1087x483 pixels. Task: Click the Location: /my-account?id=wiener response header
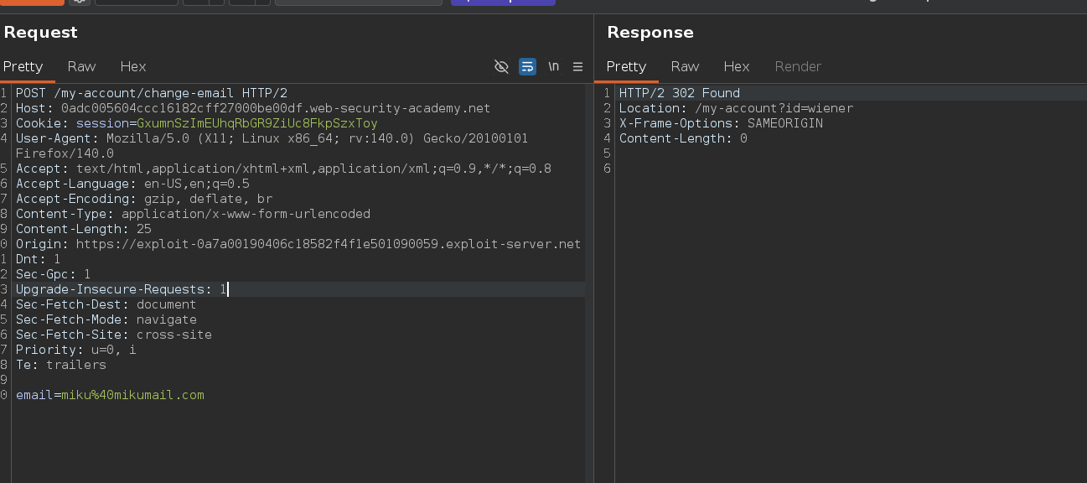736,108
